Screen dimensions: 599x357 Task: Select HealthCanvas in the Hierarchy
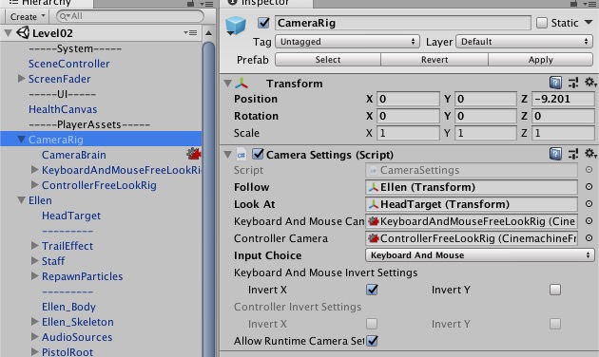coord(63,109)
